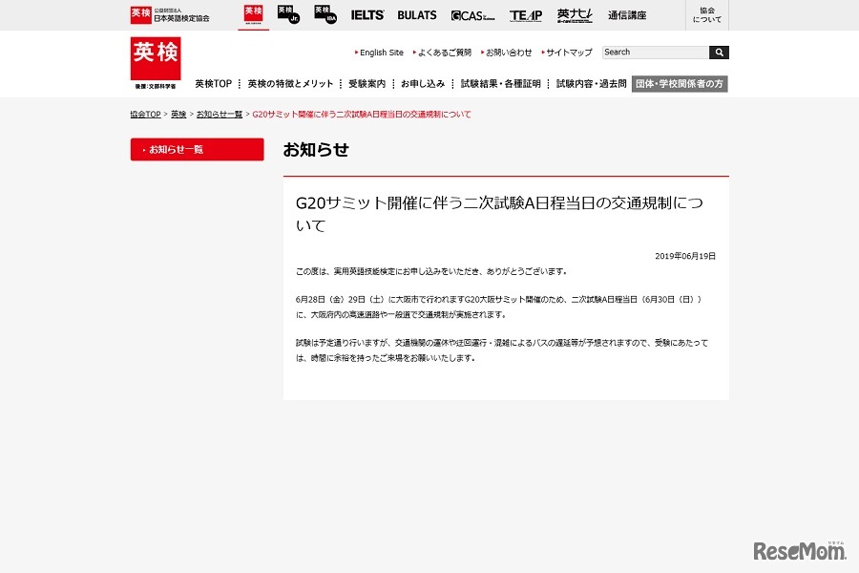The width and height of the screenshot is (859, 573).
Task: Click inside the search input field
Action: (x=655, y=52)
